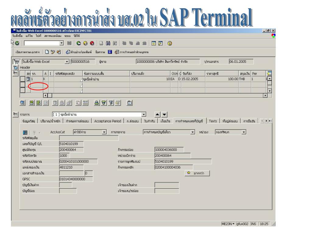Screen dimensions: 312x234
Task: Open the document type dropdown
Action: 67,62
